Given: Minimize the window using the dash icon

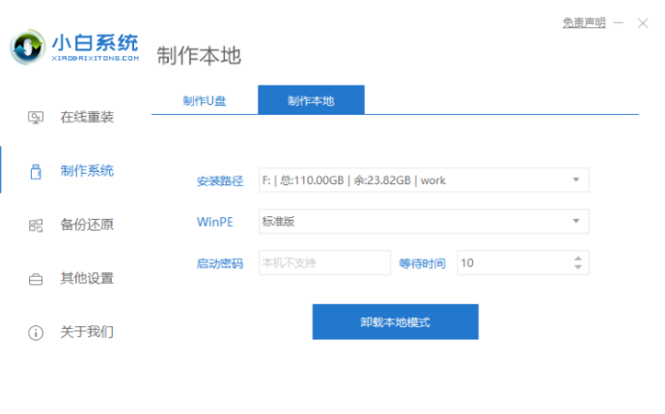Looking at the screenshot, I should point(618,22).
